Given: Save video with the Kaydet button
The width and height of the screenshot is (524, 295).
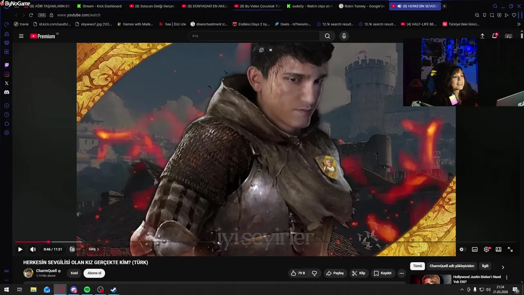Looking at the screenshot, I should pyautogui.click(x=383, y=273).
